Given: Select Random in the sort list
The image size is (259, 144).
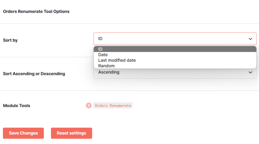Looking at the screenshot, I should pos(175,66).
